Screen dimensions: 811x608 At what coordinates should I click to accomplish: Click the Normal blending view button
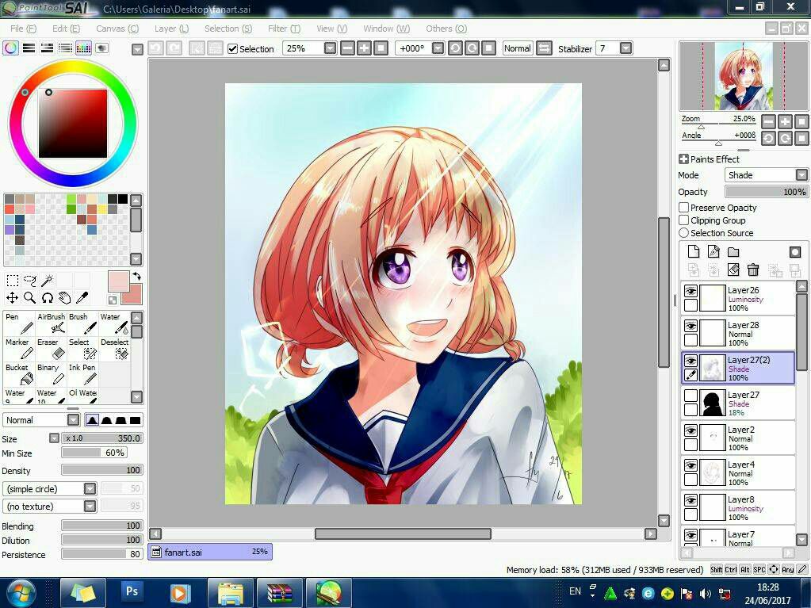(x=518, y=48)
